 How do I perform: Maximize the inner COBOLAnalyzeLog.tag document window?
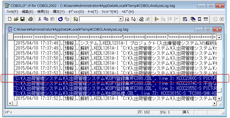coord(208,29)
